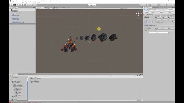The image size is (184, 103).
Task: Click the red error icon in status bar
Action: (x=10, y=102)
